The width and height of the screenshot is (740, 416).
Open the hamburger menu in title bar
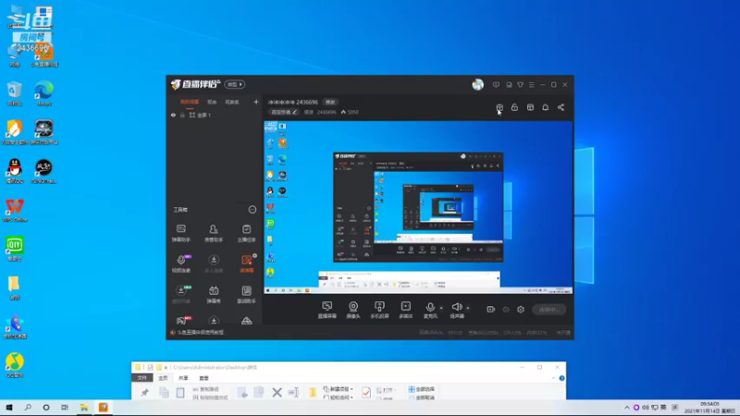click(531, 85)
